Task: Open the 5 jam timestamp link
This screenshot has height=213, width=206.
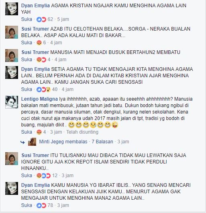Action: point(63,19)
